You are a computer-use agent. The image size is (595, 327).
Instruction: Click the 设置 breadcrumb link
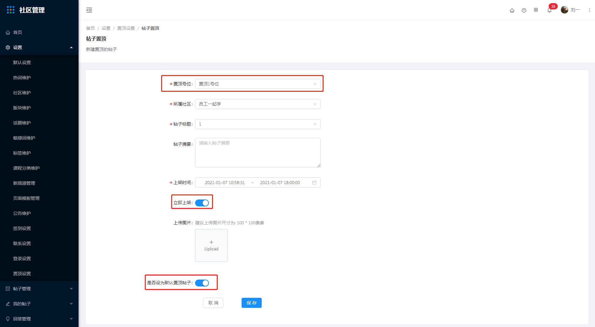106,28
